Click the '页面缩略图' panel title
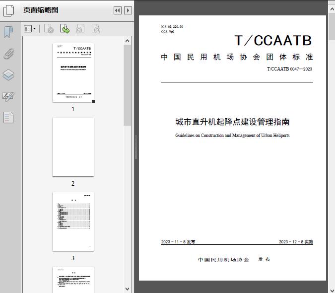This screenshot has height=293, width=335. click(41, 10)
